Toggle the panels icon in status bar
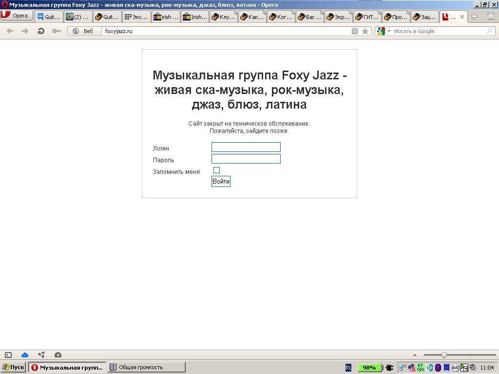This screenshot has width=499, height=374. (x=8, y=355)
